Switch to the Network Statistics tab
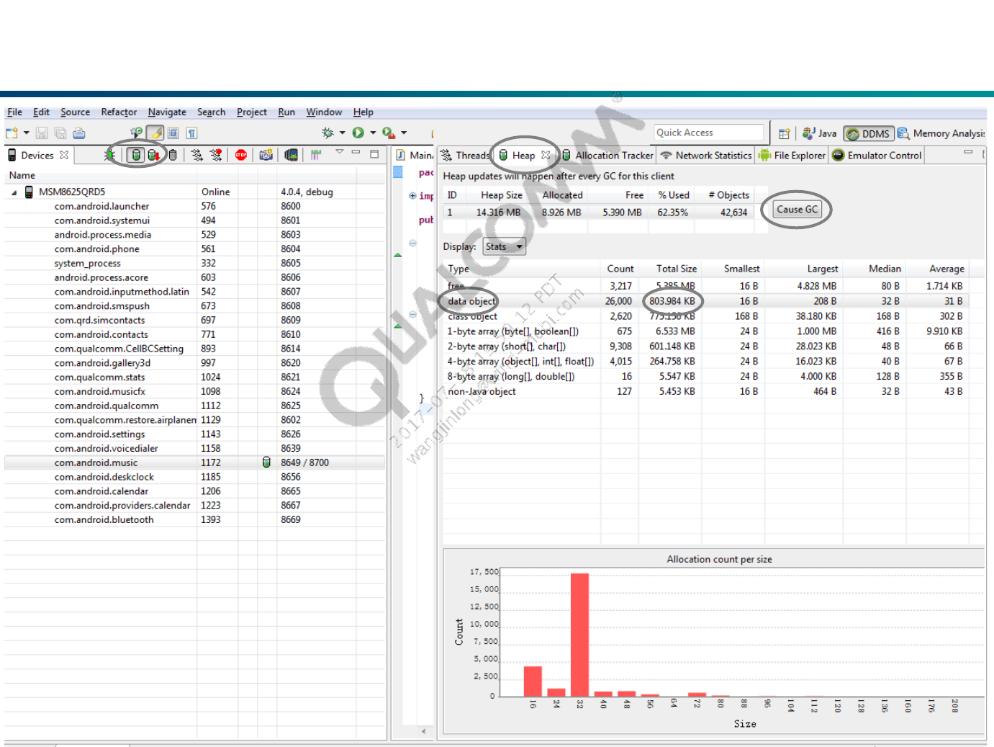The width and height of the screenshot is (994, 747). (706, 156)
